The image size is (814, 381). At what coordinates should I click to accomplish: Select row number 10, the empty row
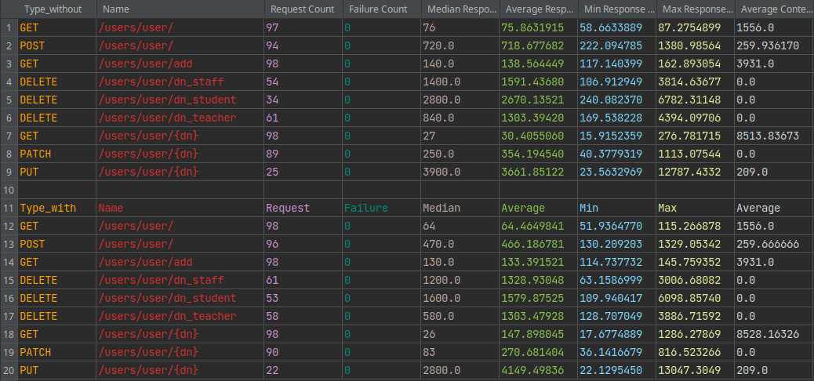tap(9, 190)
